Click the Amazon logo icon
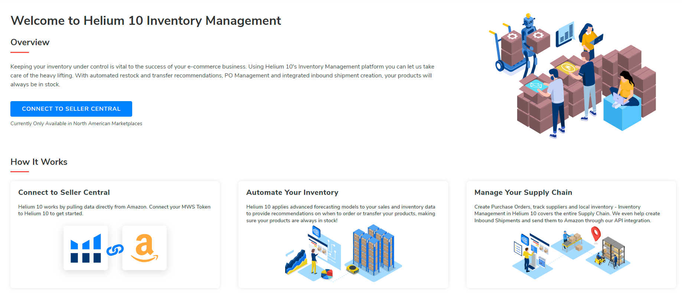 coord(144,248)
